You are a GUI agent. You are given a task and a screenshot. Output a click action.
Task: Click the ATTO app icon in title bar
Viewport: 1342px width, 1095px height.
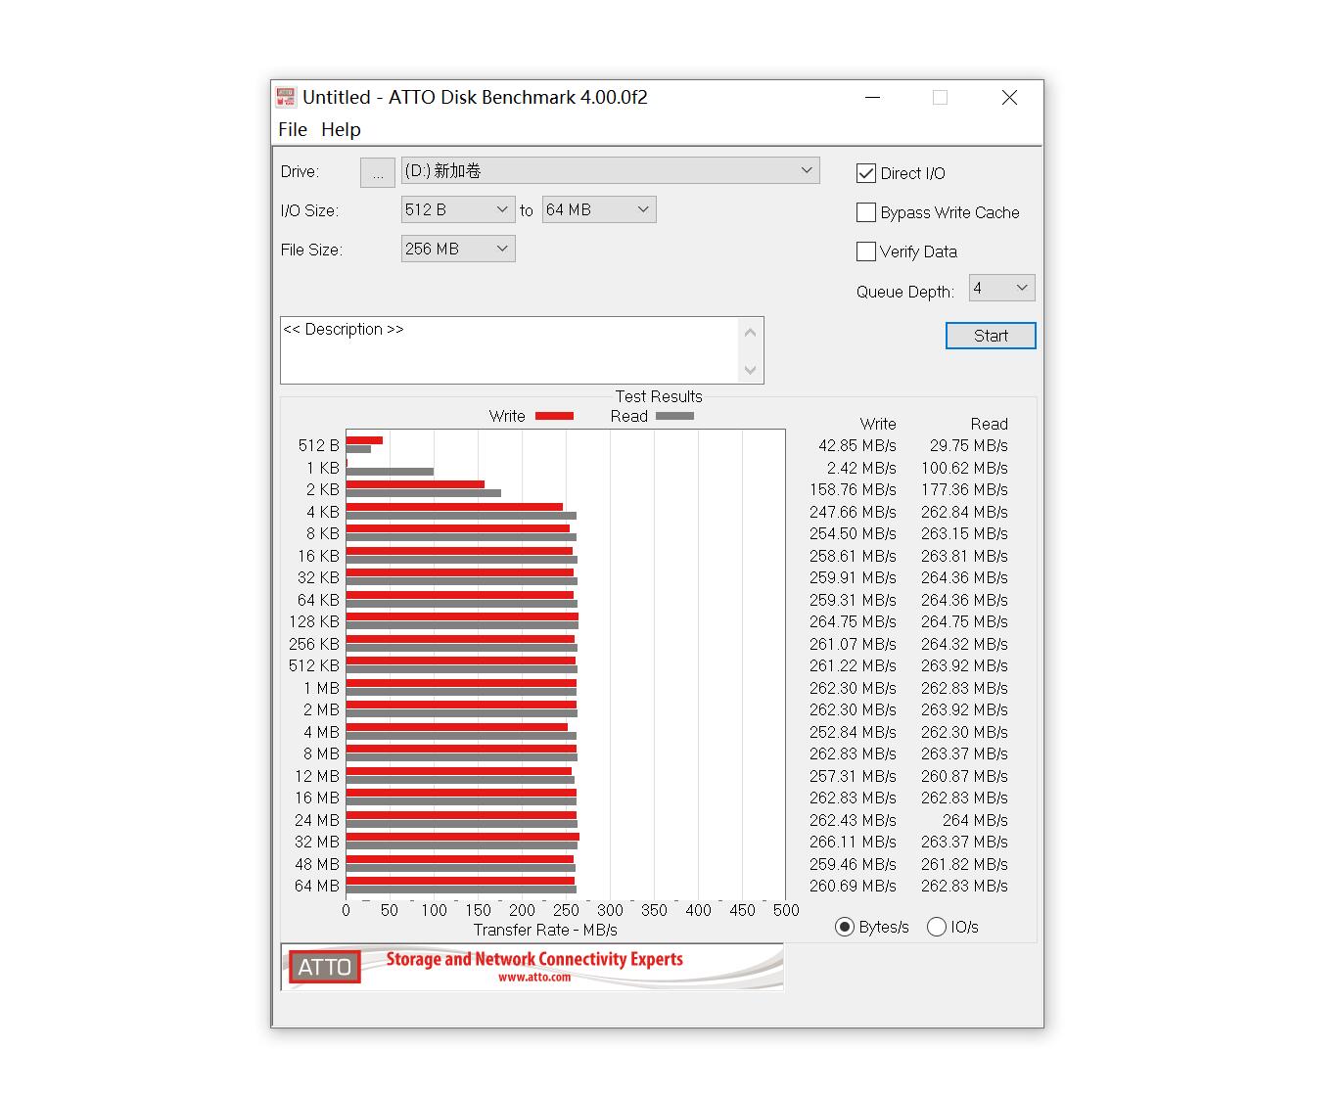[x=286, y=97]
